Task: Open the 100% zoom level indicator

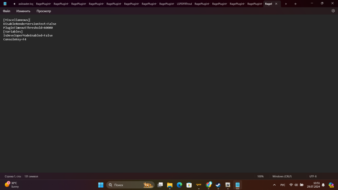Action: tap(260, 176)
